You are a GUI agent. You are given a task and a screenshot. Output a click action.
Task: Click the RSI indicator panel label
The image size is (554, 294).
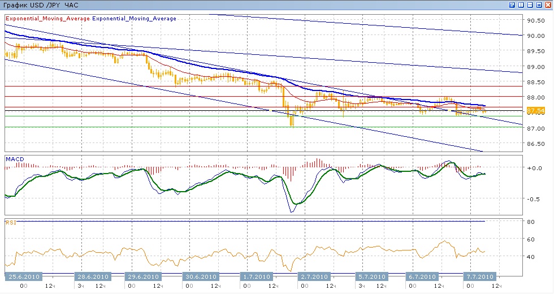click(x=11, y=223)
